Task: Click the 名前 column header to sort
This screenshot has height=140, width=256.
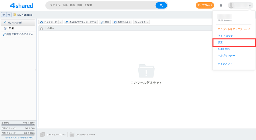Action: pyautogui.click(x=49, y=28)
